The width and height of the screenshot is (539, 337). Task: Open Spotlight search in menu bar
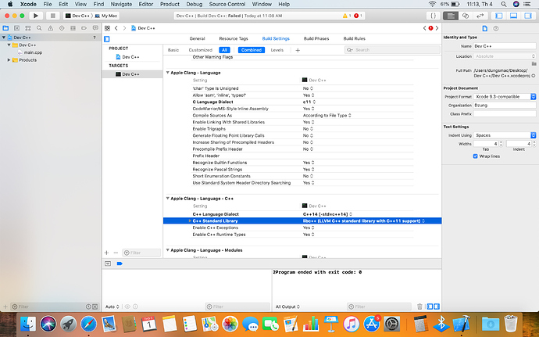(504, 4)
